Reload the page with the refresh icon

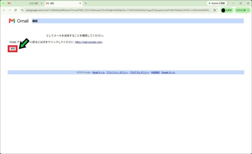pyautogui.click(x=16, y=10)
